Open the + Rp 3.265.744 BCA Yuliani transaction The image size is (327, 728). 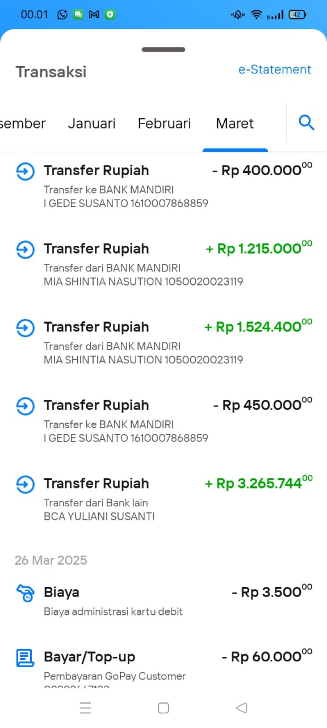pyautogui.click(x=163, y=499)
